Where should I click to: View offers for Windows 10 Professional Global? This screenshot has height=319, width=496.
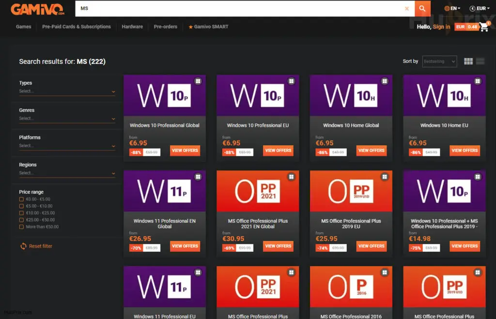[x=185, y=151]
